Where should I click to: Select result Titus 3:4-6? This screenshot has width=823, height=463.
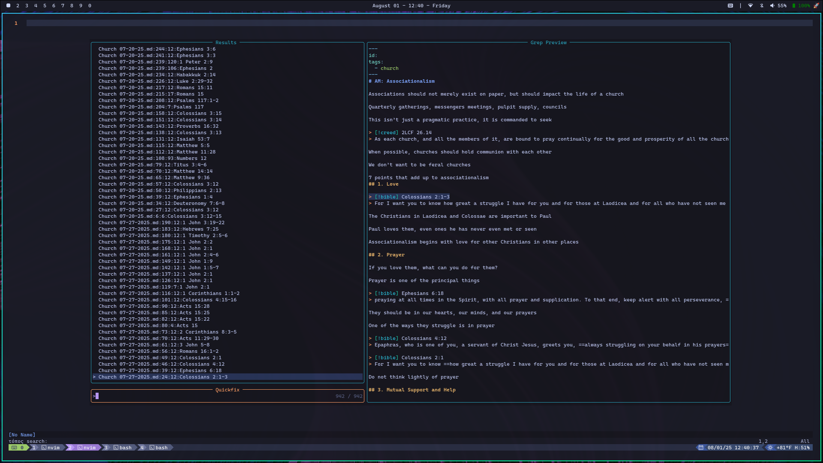click(153, 165)
